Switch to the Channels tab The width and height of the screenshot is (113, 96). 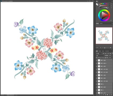(x=100, y=51)
